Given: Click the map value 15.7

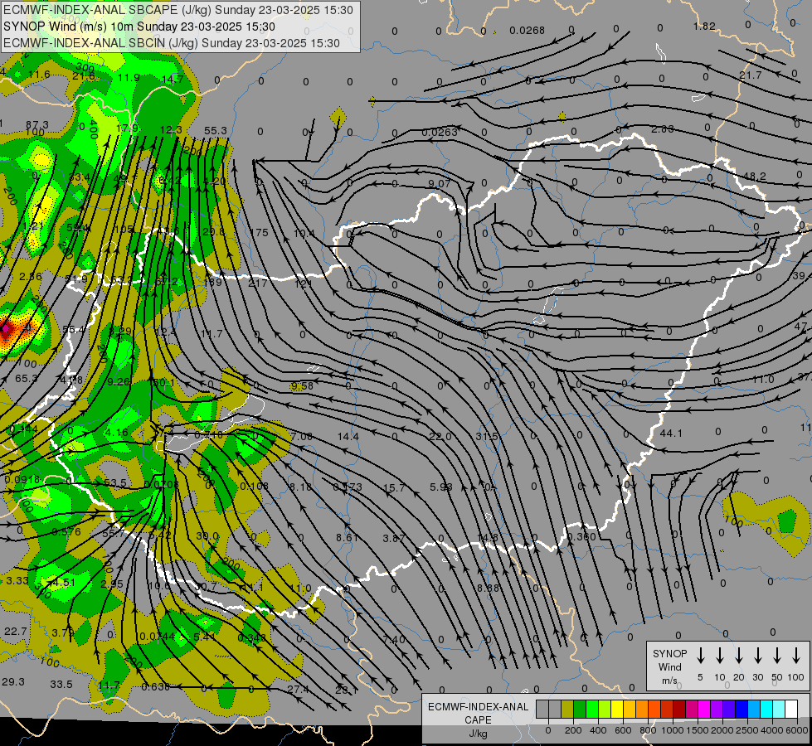Looking at the screenshot, I should coord(394,487).
